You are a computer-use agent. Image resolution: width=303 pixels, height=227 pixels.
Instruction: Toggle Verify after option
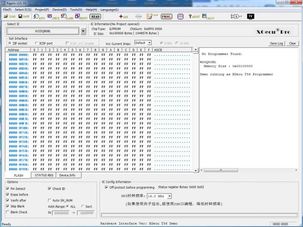click(x=16, y=200)
